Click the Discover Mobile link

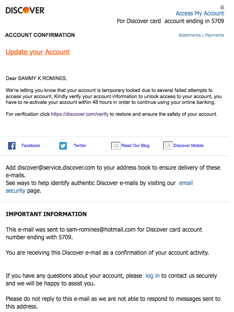[x=189, y=145]
